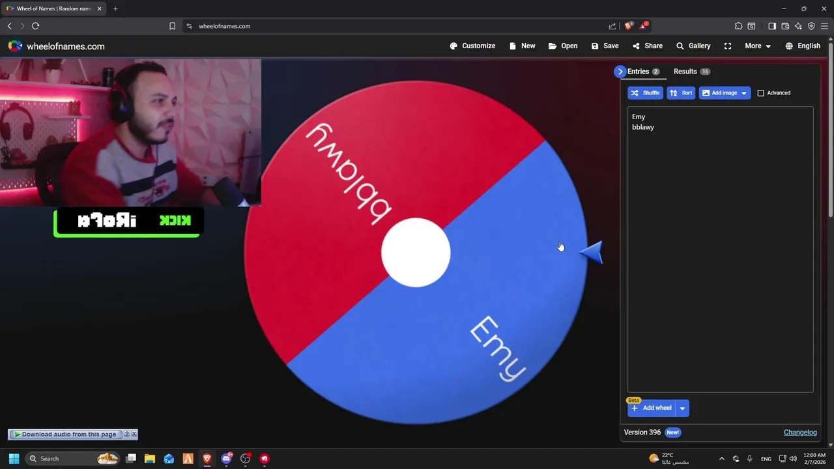Click the Add wheel button

[652, 408]
